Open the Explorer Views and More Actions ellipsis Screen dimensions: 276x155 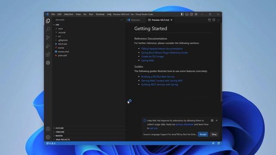point(122,20)
